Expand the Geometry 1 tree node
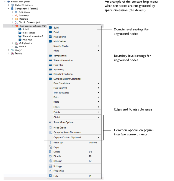This screenshot has width=174, height=181. [x=13, y=16]
